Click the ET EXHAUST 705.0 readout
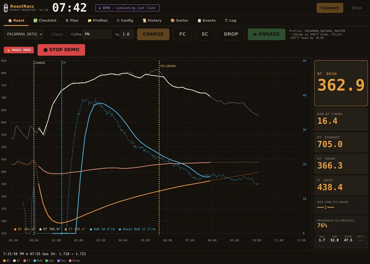The width and height of the screenshot is (370, 264). tap(341, 142)
